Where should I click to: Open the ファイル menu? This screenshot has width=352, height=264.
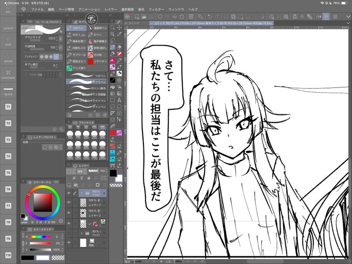(x=37, y=9)
